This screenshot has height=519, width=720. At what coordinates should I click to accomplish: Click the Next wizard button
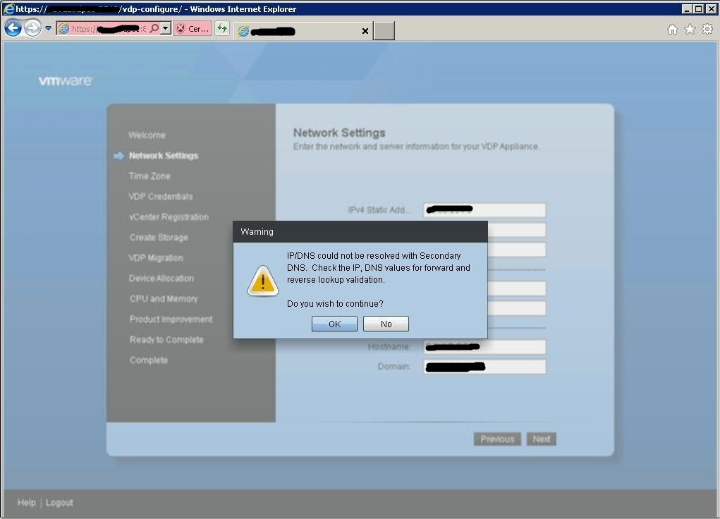pyautogui.click(x=542, y=439)
